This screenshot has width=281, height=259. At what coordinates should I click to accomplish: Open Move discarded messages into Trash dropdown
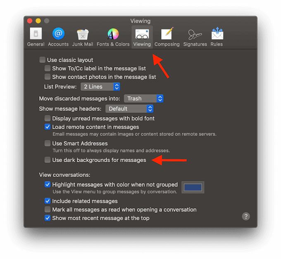pyautogui.click(x=144, y=99)
